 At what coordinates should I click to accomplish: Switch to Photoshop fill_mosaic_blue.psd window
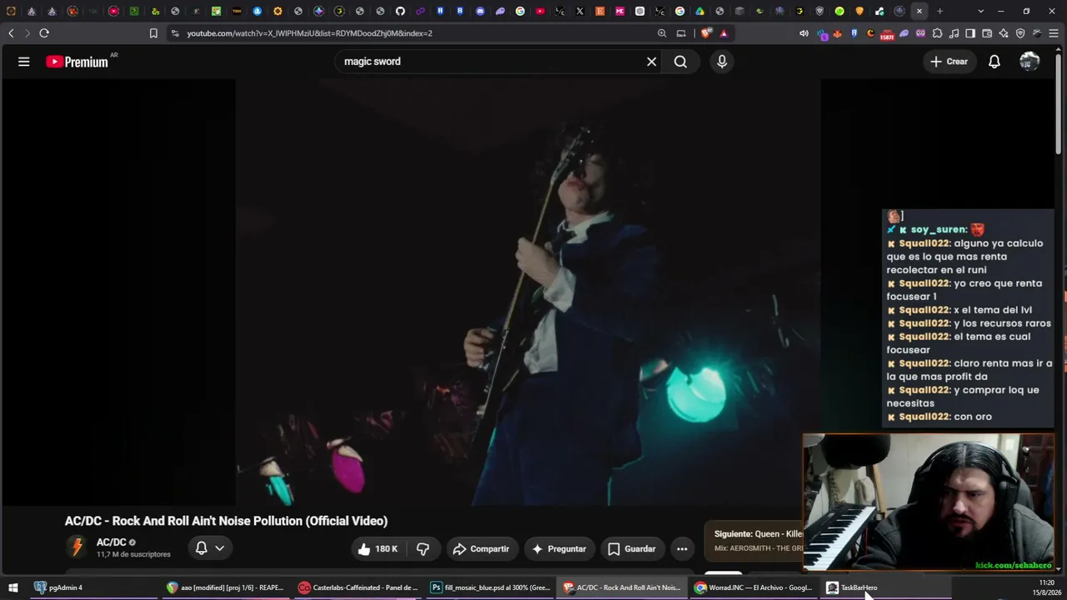(x=490, y=587)
